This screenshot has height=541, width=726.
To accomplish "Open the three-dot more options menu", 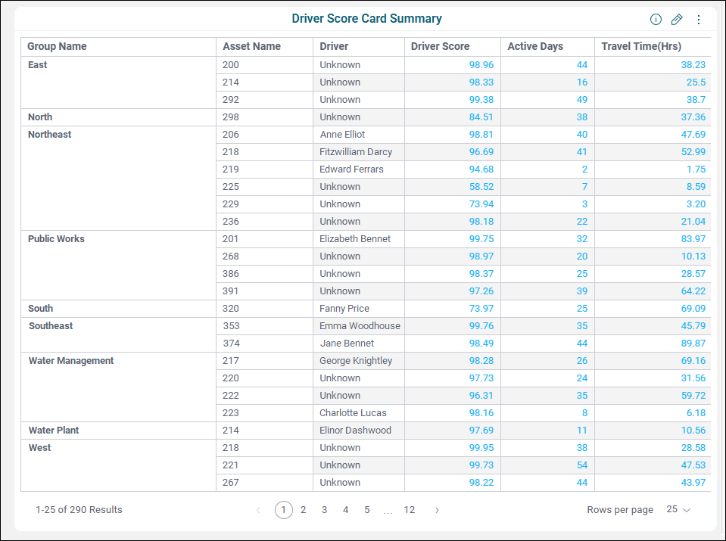I will tap(699, 20).
